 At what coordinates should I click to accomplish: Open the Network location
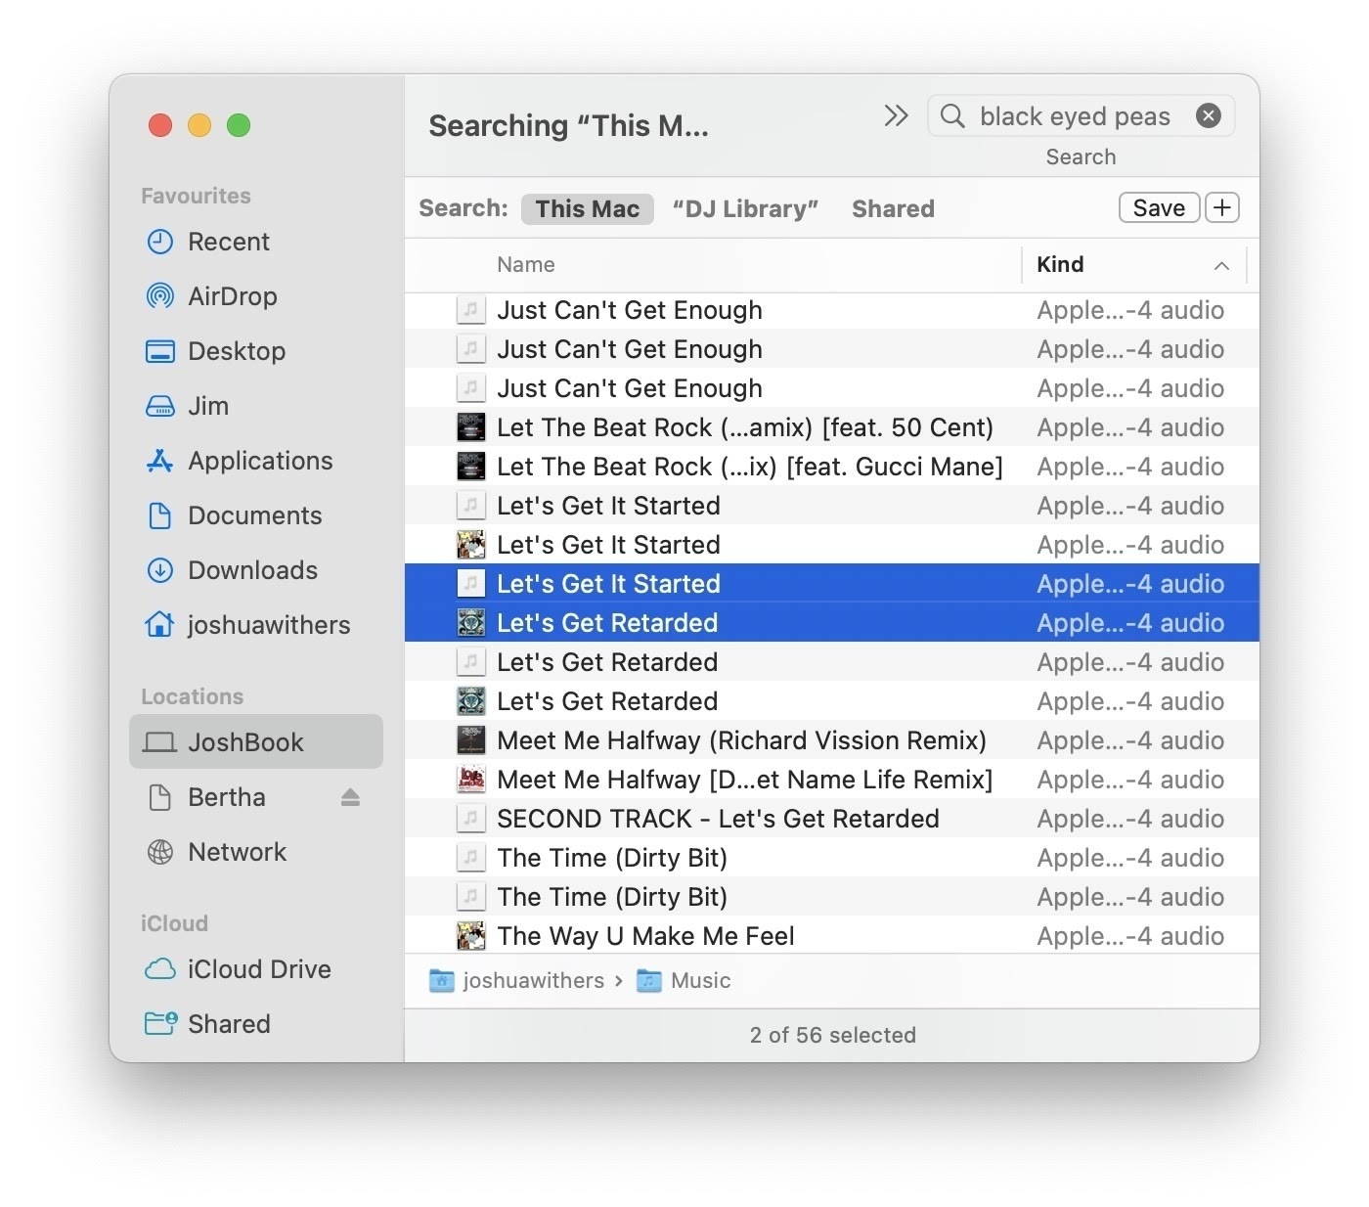237,852
